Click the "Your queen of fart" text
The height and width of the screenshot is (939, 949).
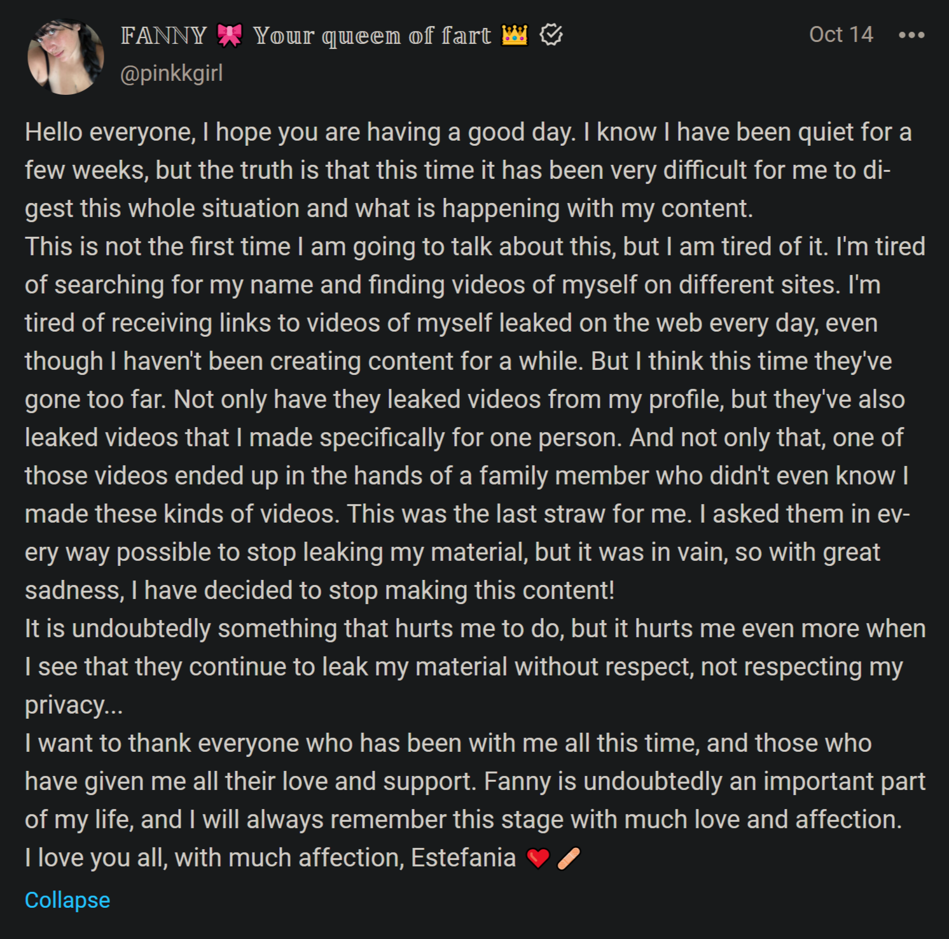coord(372,36)
